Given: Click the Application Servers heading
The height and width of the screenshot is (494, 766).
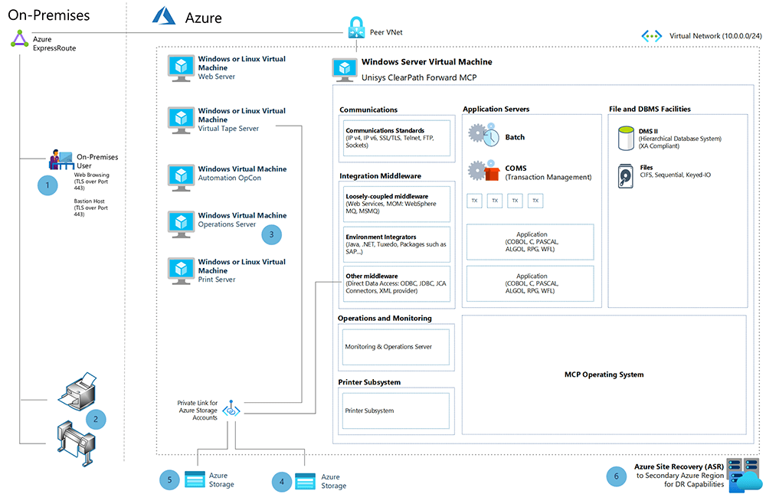Looking at the screenshot, I should [x=496, y=109].
